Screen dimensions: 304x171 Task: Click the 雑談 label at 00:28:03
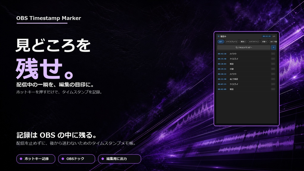[232, 64]
